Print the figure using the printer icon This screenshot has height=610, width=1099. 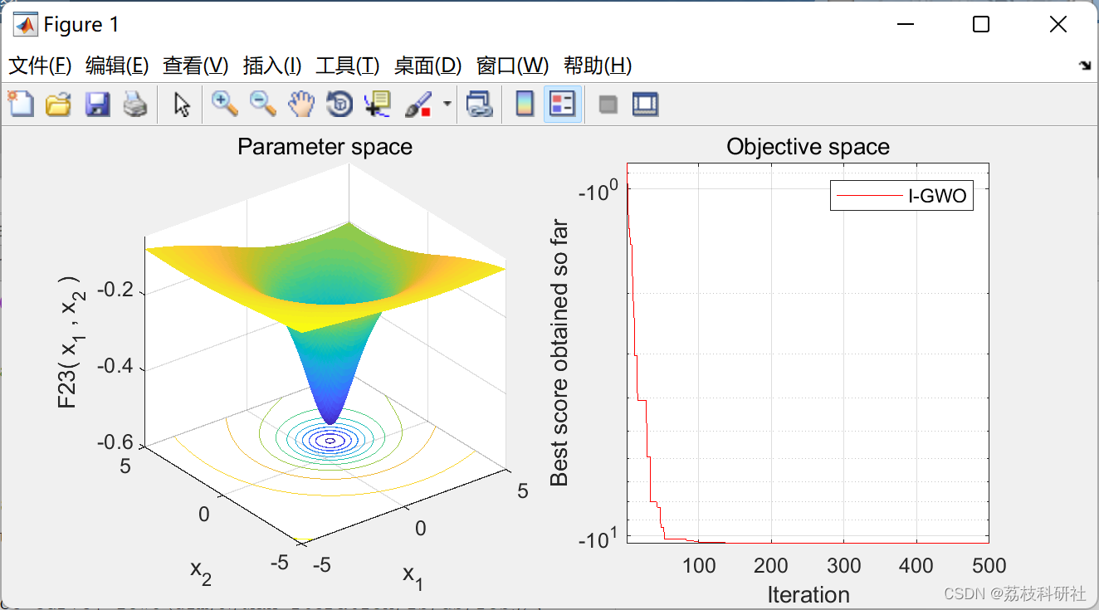135,105
